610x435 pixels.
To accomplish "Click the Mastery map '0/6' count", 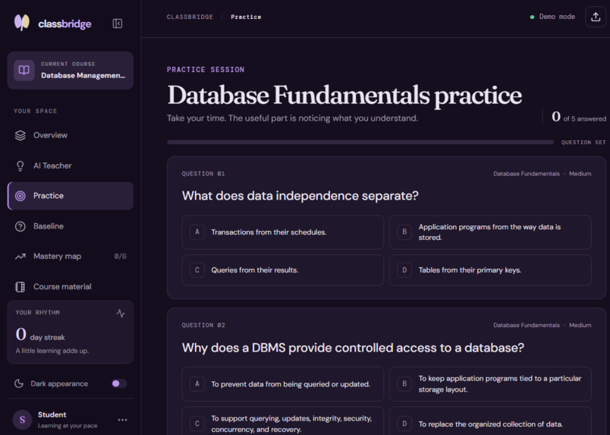I will coord(120,257).
